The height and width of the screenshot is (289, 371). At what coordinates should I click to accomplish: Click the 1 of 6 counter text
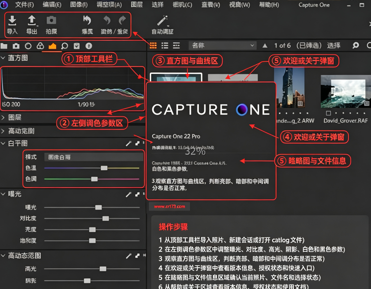click(x=282, y=45)
